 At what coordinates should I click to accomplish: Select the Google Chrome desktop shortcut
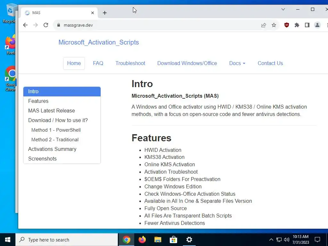click(x=11, y=78)
